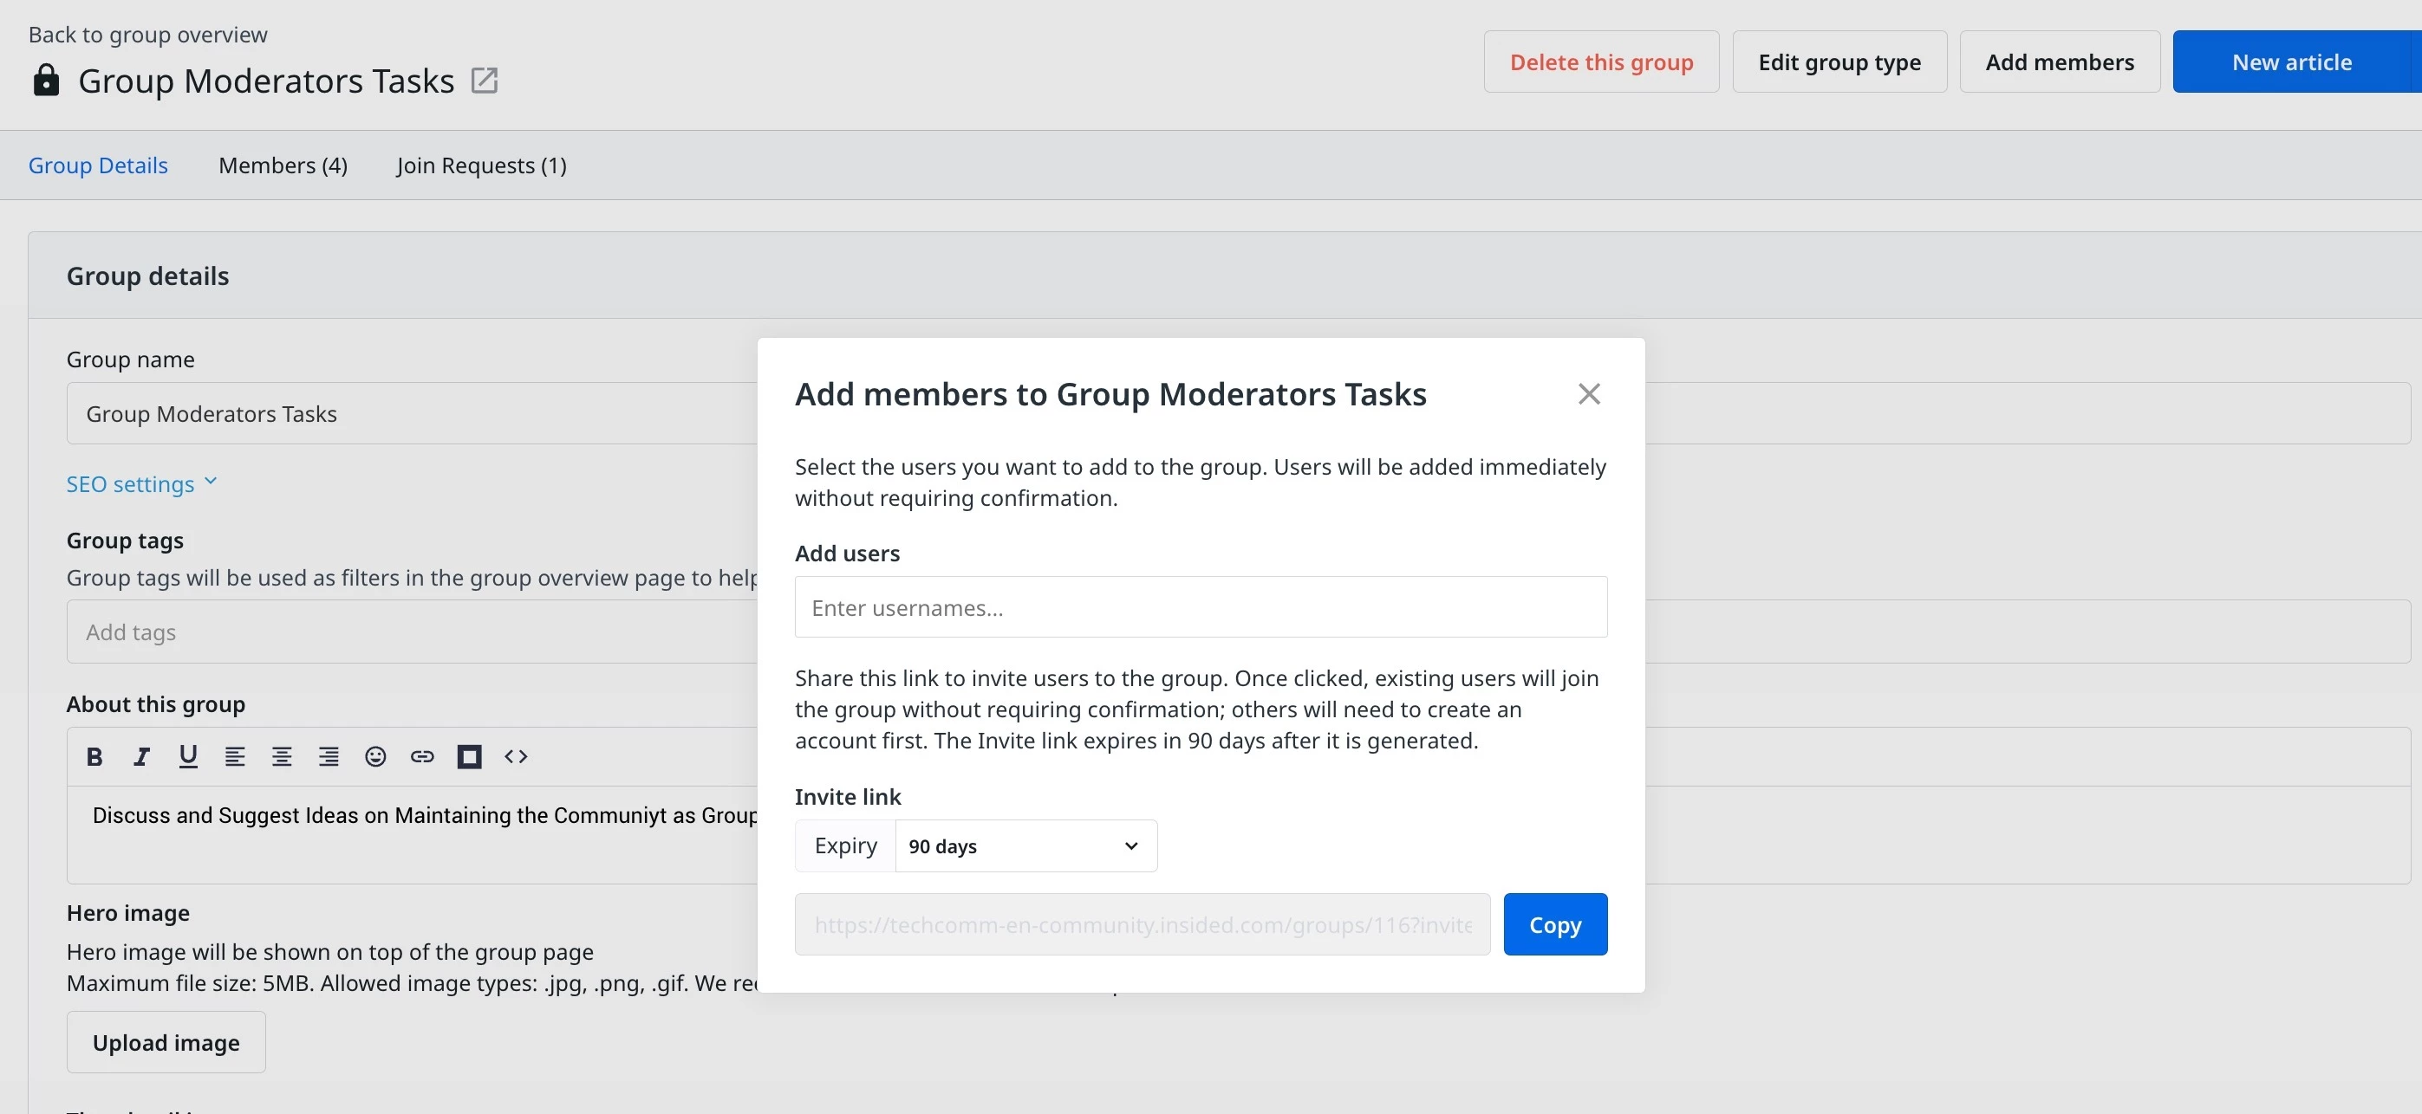Center align the editor text
Screen dimensions: 2422x1114
(x=281, y=757)
